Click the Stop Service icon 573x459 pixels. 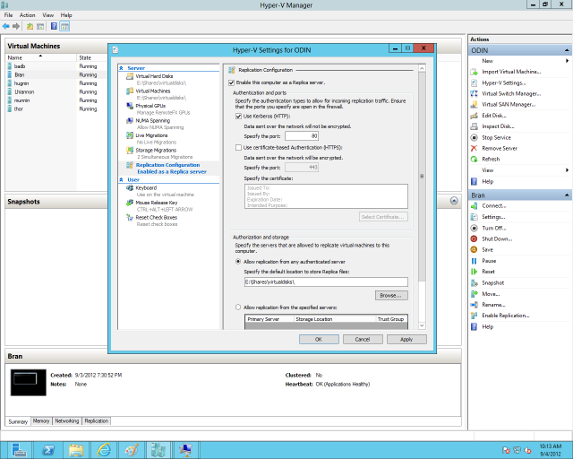point(474,138)
